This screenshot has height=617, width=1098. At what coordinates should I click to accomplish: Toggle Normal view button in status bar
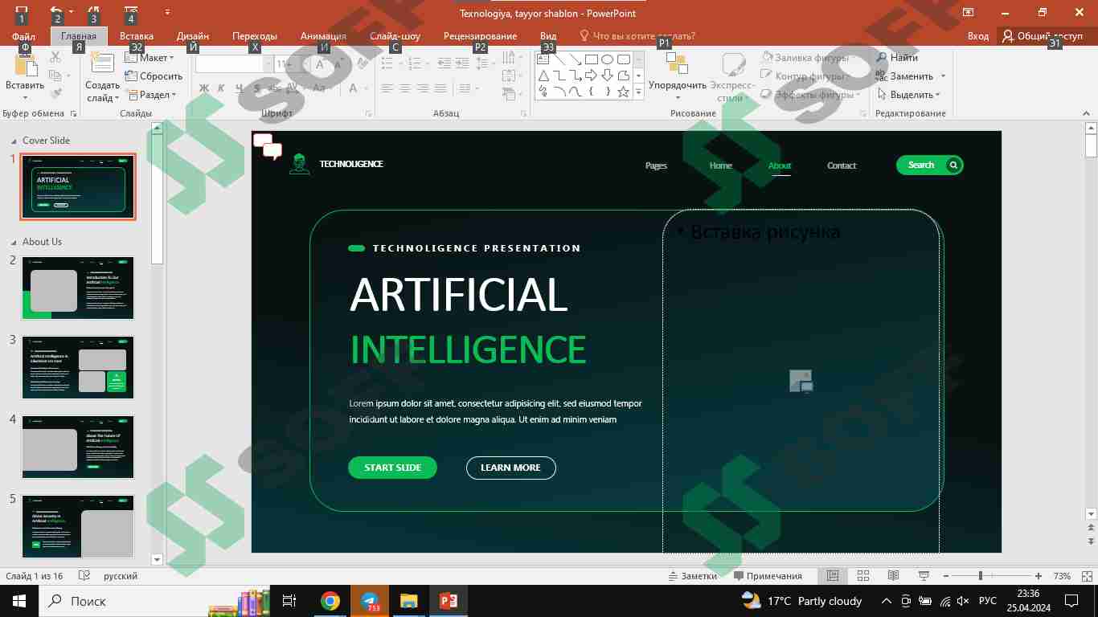coord(834,576)
